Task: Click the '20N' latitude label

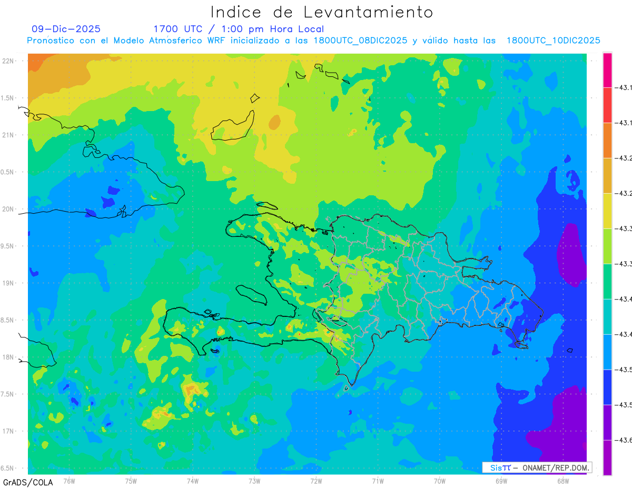Action: (8, 209)
